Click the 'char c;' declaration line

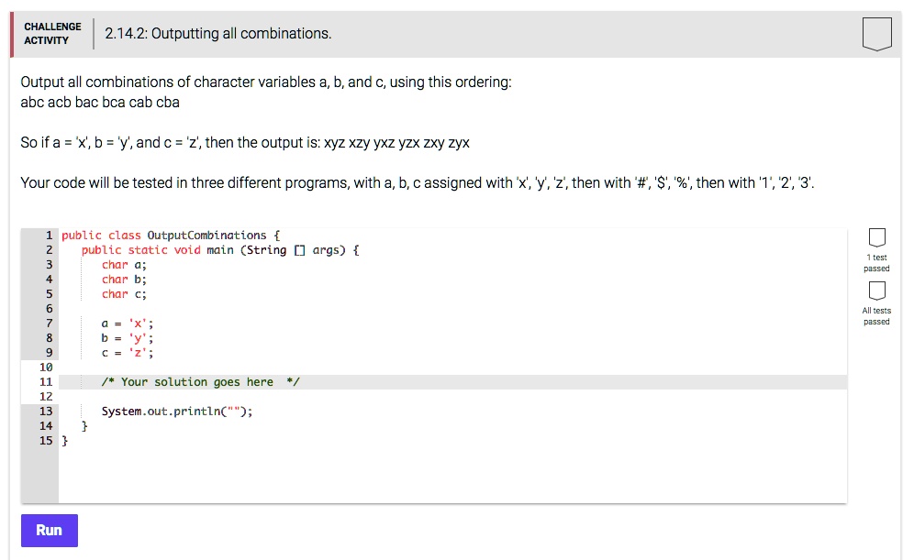[x=124, y=294]
